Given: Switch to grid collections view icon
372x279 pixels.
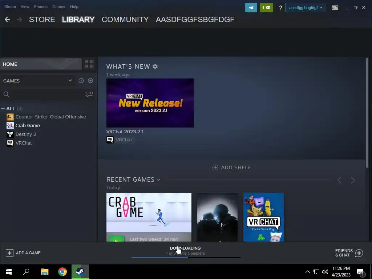Looking at the screenshot, I should [x=89, y=64].
